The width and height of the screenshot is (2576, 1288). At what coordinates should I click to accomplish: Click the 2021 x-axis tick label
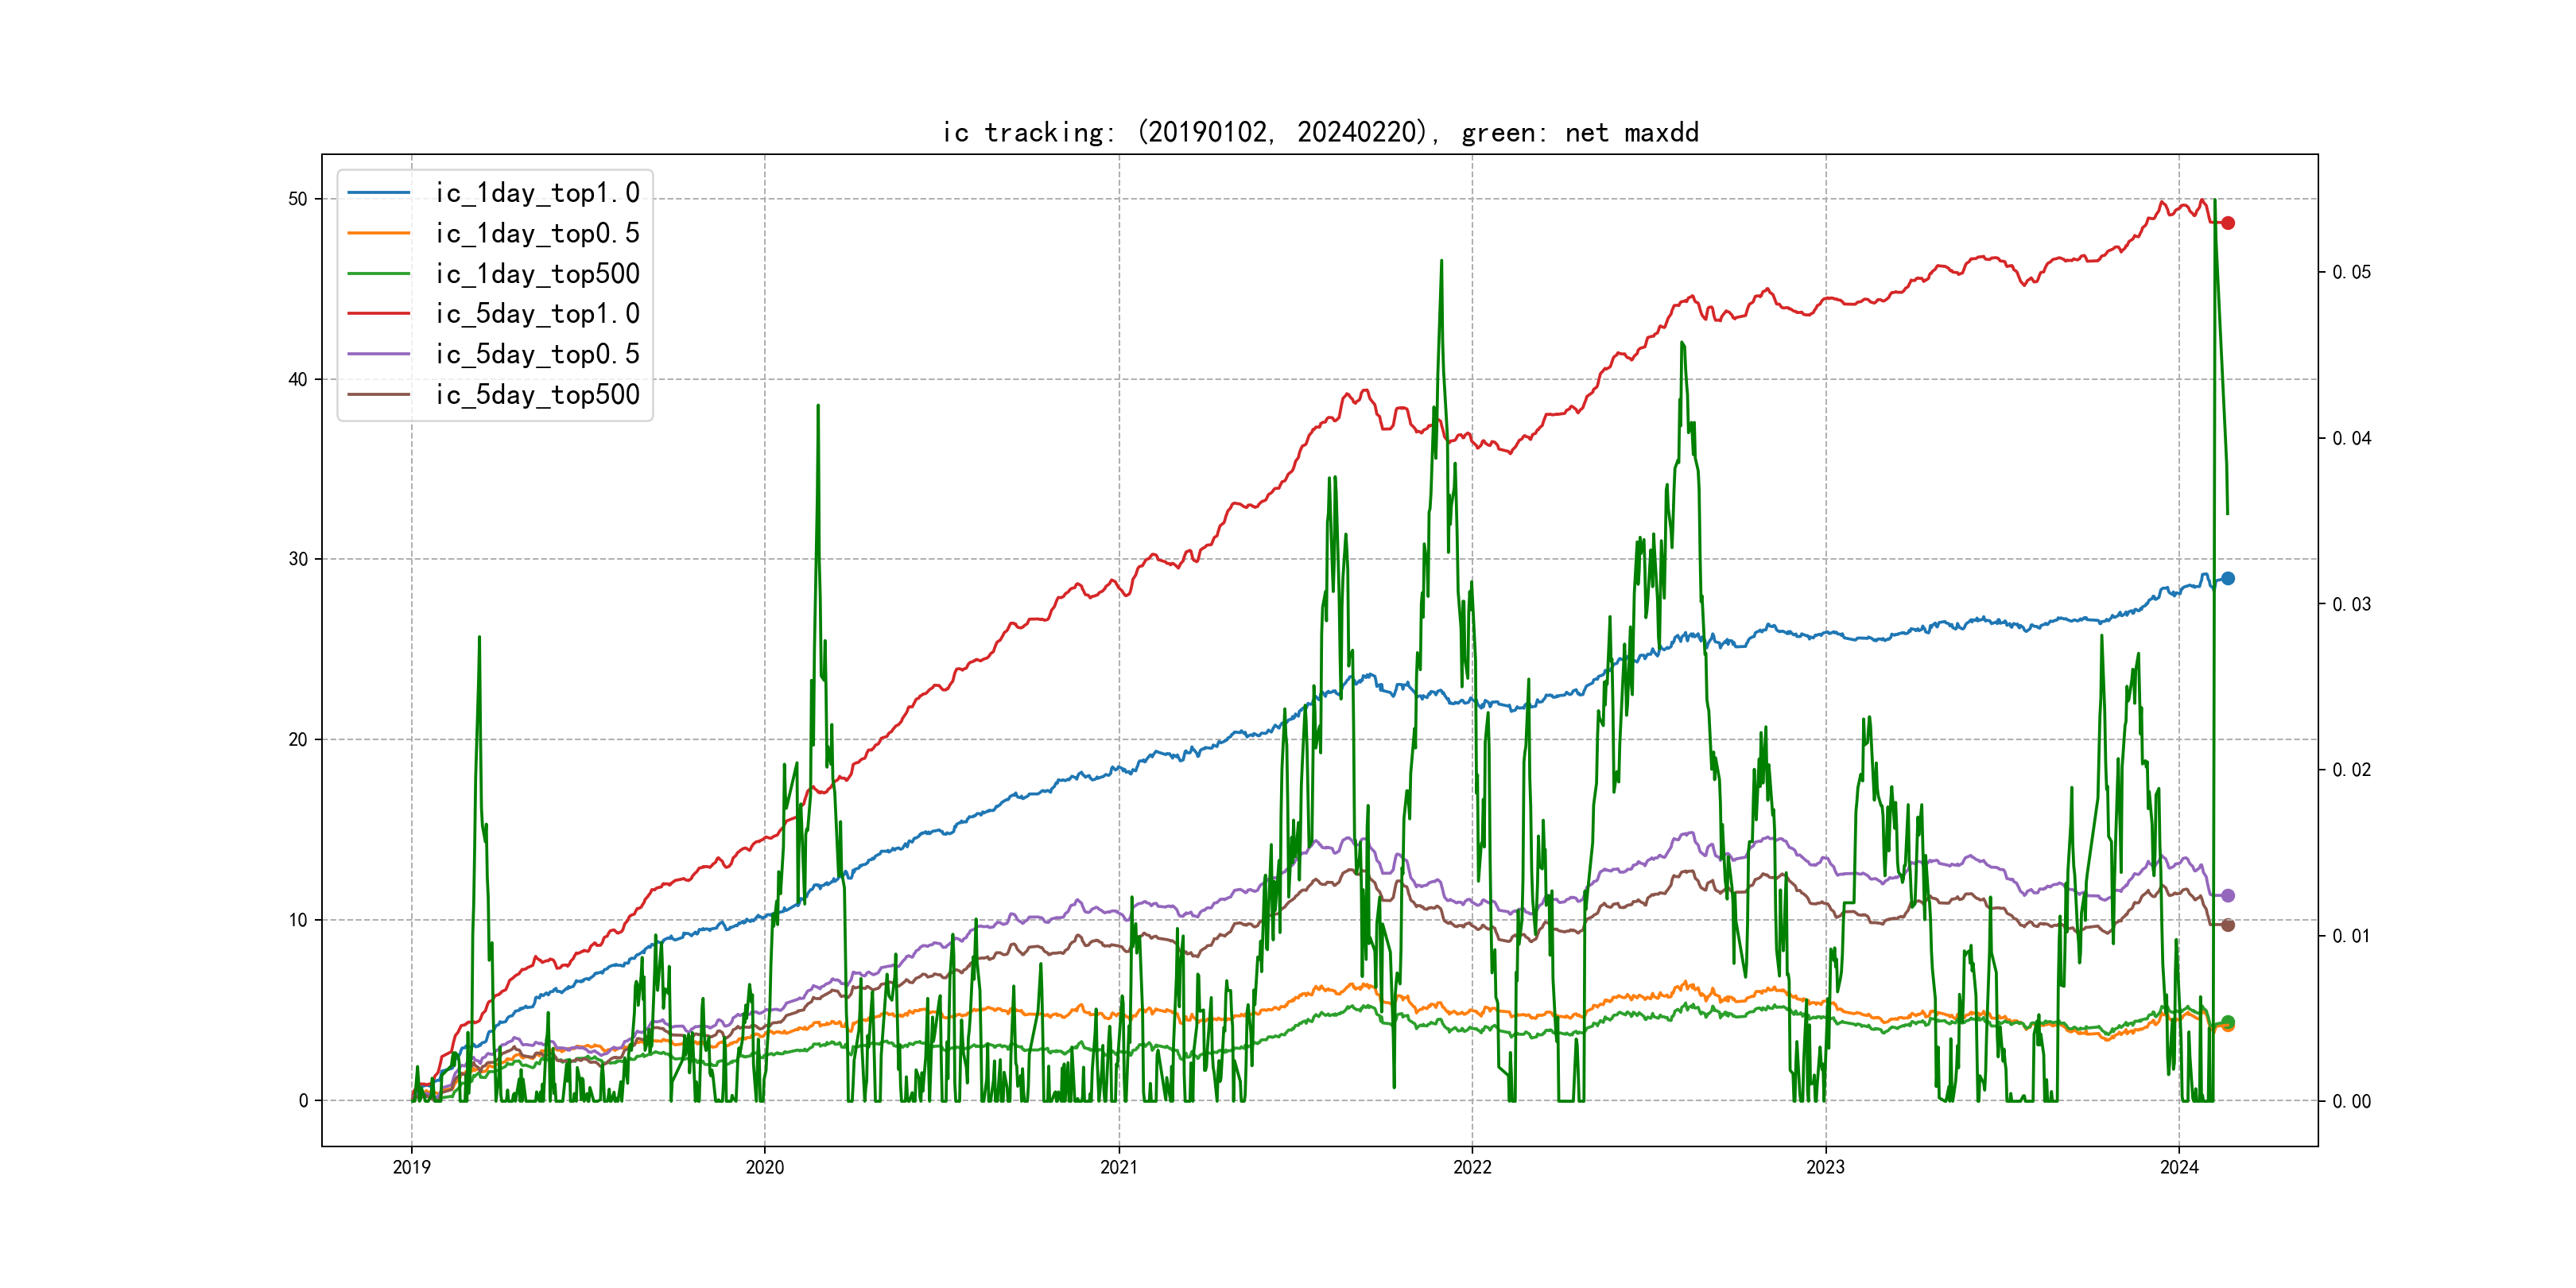pyautogui.click(x=1118, y=1167)
